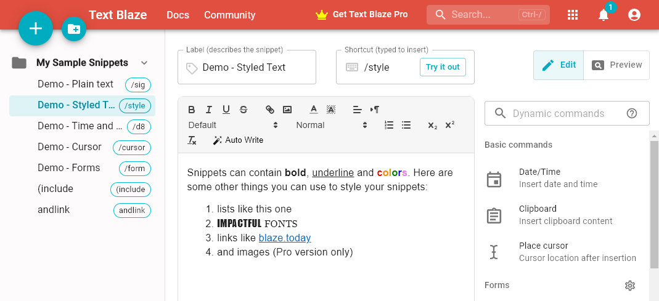The height and width of the screenshot is (301, 659).
Task: Select the My Sample Snippets folder
Action: [x=82, y=63]
